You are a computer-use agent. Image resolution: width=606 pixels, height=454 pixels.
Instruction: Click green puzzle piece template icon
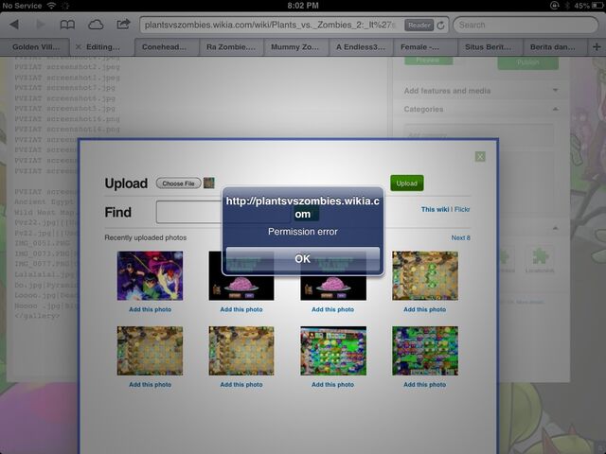pos(540,256)
